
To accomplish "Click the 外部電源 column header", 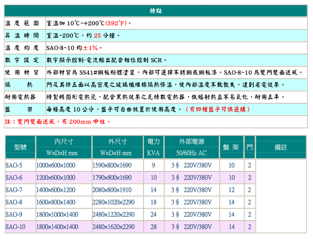I will coord(191,142).
